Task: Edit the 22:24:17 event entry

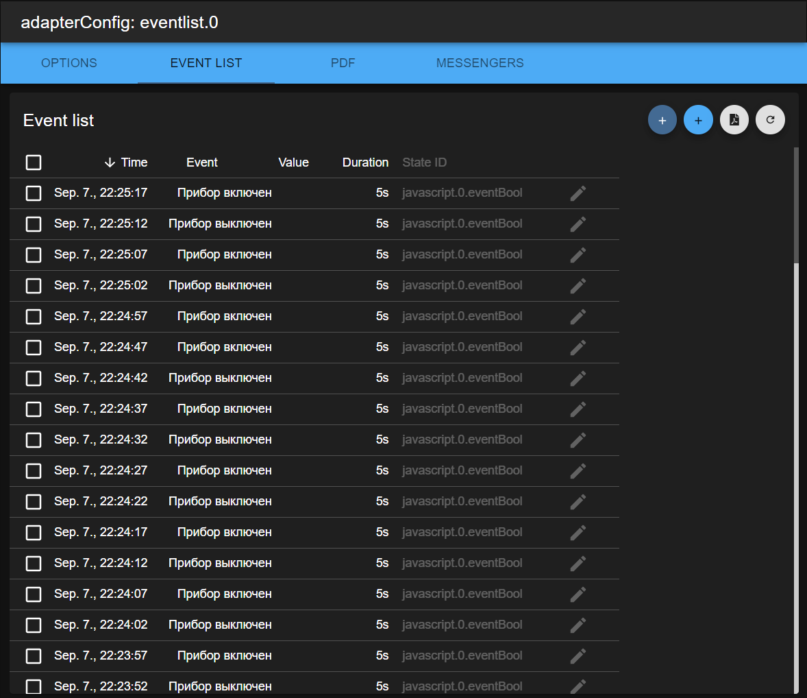Action: (x=578, y=533)
